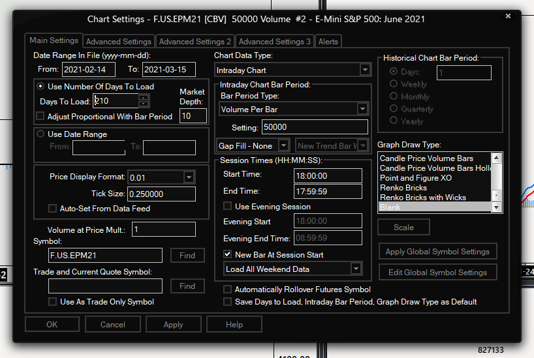The image size is (534, 358).
Task: Click the Market Depth field
Action: pyautogui.click(x=193, y=116)
